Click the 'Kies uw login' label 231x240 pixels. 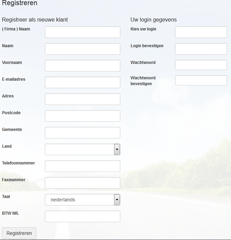click(143, 29)
